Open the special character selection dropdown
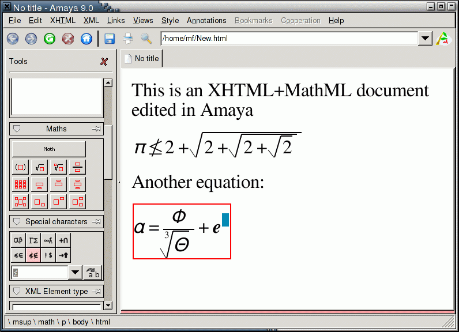The image size is (459, 332). click(x=75, y=273)
